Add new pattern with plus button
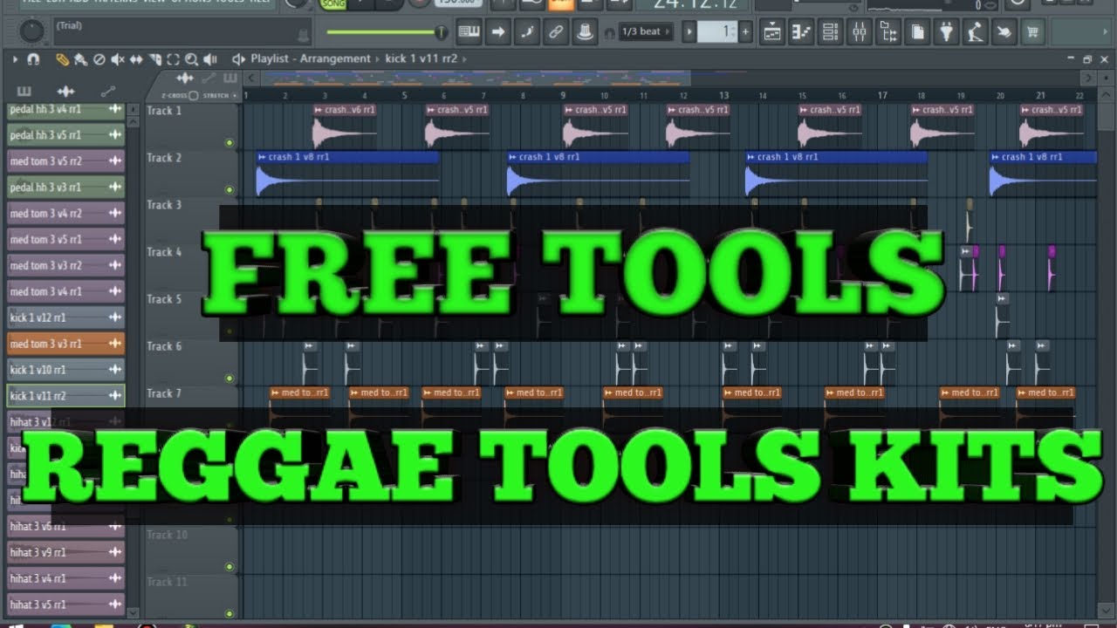This screenshot has width=1117, height=628. [x=746, y=32]
